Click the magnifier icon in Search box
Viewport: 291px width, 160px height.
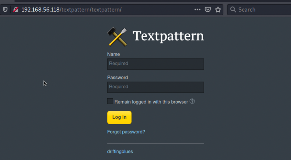point(233,9)
